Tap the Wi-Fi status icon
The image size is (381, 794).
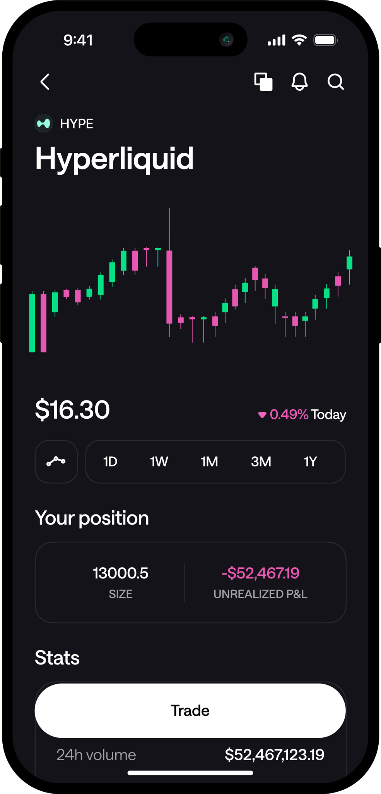click(299, 40)
